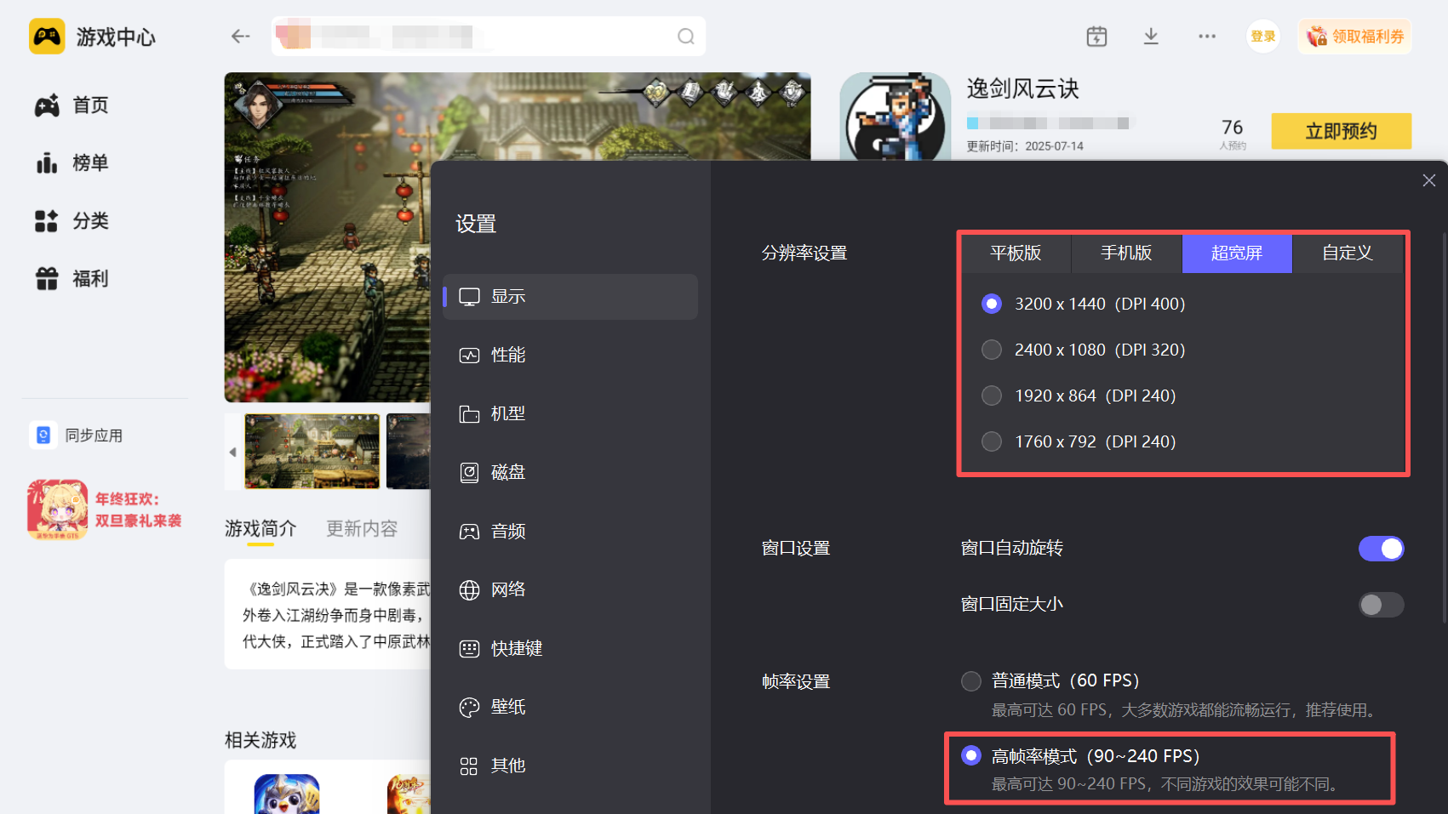This screenshot has height=814, width=1448.
Task: Open 显示 settings section
Action: click(x=570, y=297)
